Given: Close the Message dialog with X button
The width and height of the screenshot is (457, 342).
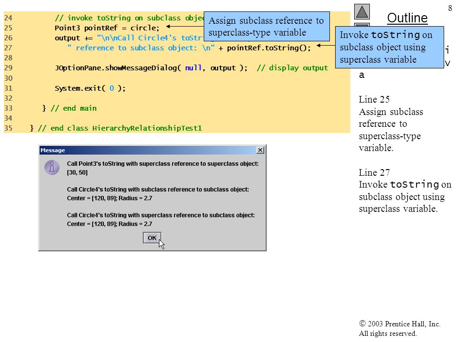Looking at the screenshot, I should pos(260,150).
